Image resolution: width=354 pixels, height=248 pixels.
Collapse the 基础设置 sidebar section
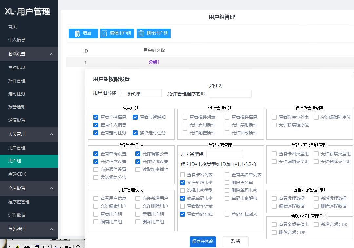pos(29,54)
